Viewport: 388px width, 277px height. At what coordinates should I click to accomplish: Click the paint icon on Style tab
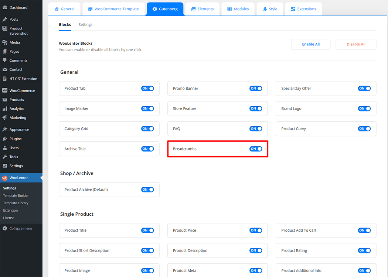click(265, 9)
